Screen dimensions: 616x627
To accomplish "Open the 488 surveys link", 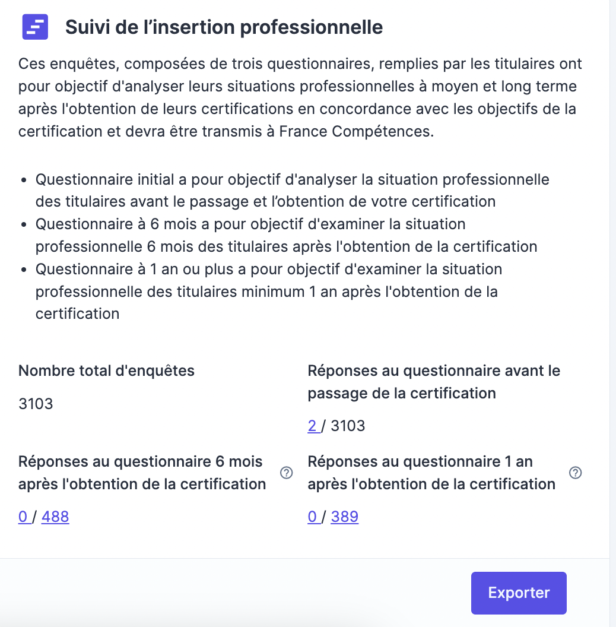I will 55,517.
